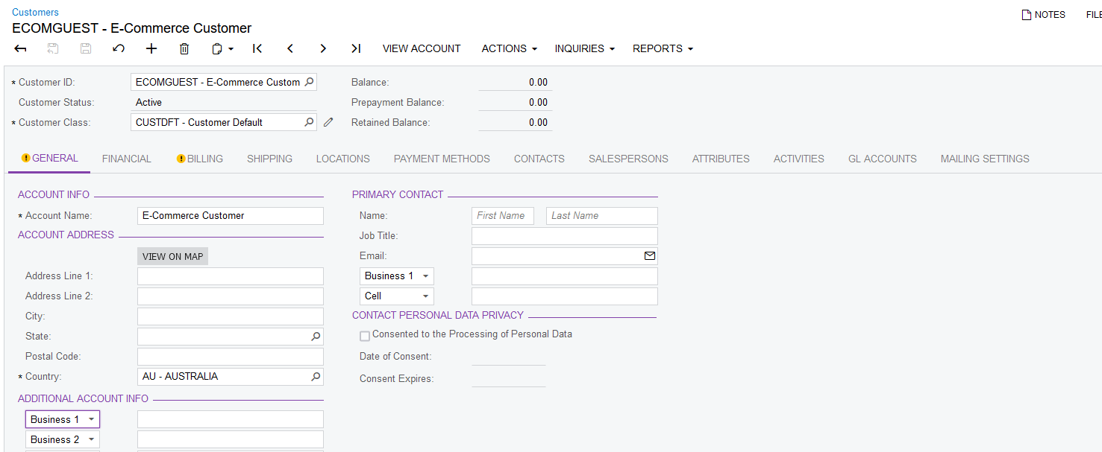Switch to the General tab
Image resolution: width=1102 pixels, height=452 pixels.
pyautogui.click(x=49, y=159)
